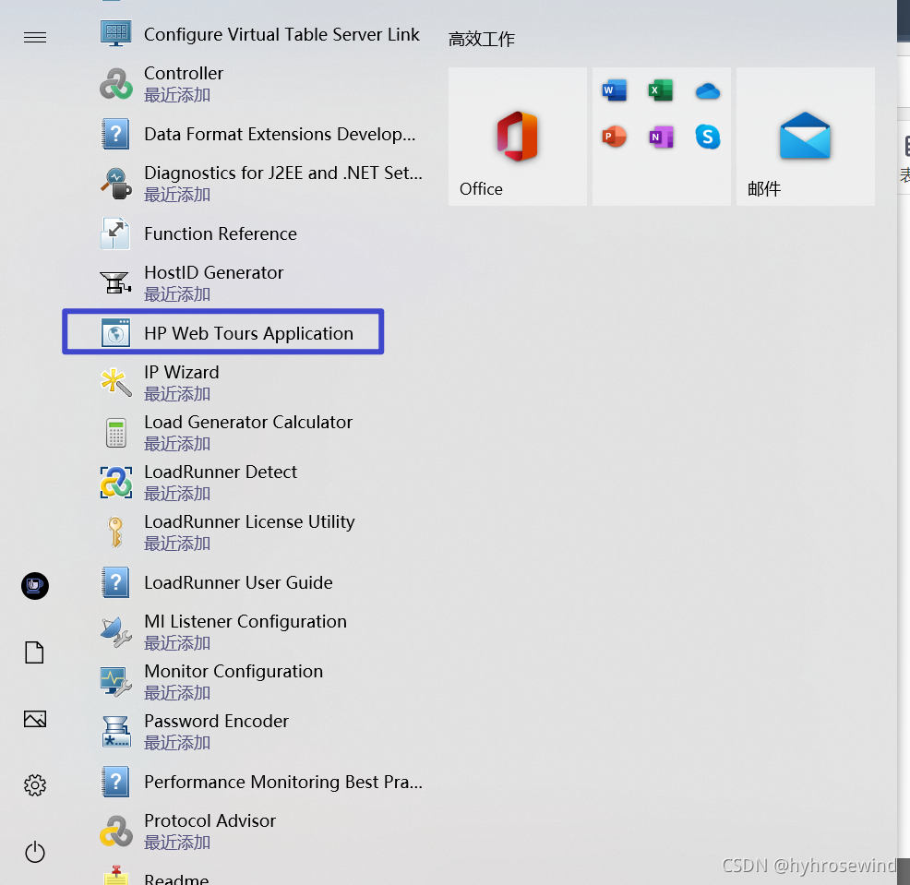Viewport: 910px width, 885px height.
Task: Click 'Diagnostics for J2EE and .NET Set...' text
Action: (283, 173)
